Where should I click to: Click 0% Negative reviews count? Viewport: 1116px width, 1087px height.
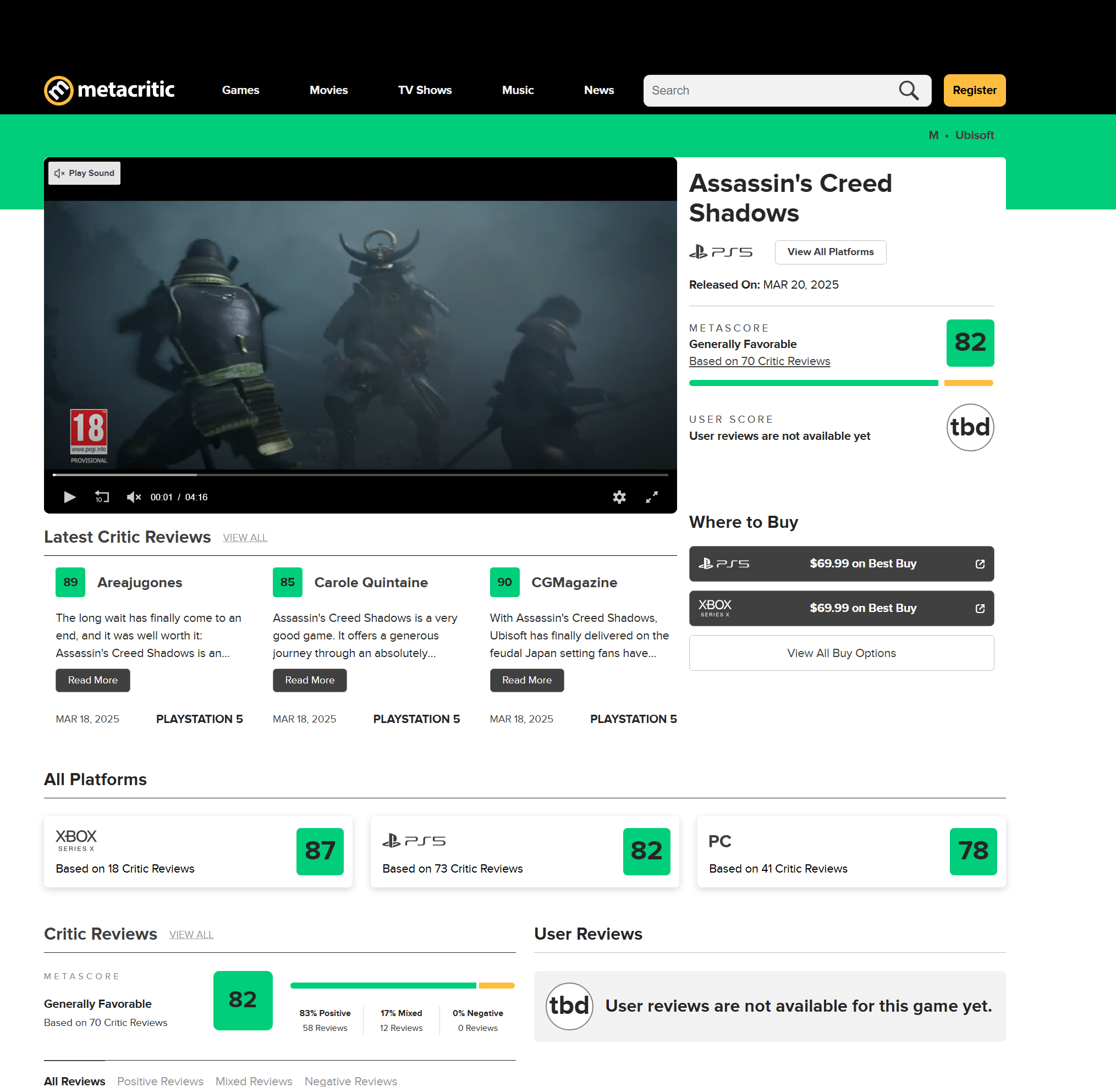[477, 1020]
